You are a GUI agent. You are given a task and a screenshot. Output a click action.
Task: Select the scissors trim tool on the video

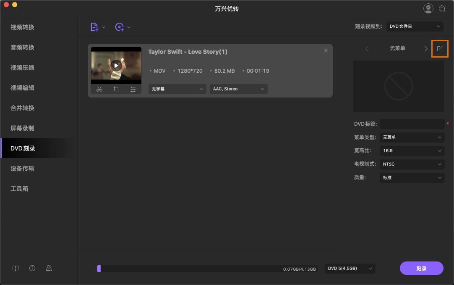point(99,89)
